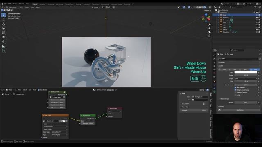262x147 pixels.
Task: Disable render for the Plane object
Action: click(260, 27)
